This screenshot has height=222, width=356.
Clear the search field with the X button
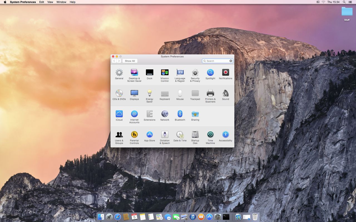pos(231,61)
